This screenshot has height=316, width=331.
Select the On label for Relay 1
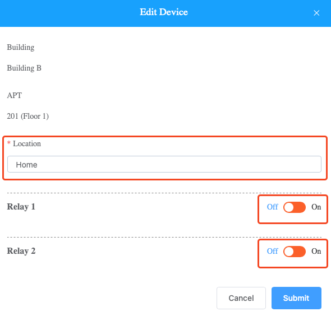point(316,207)
